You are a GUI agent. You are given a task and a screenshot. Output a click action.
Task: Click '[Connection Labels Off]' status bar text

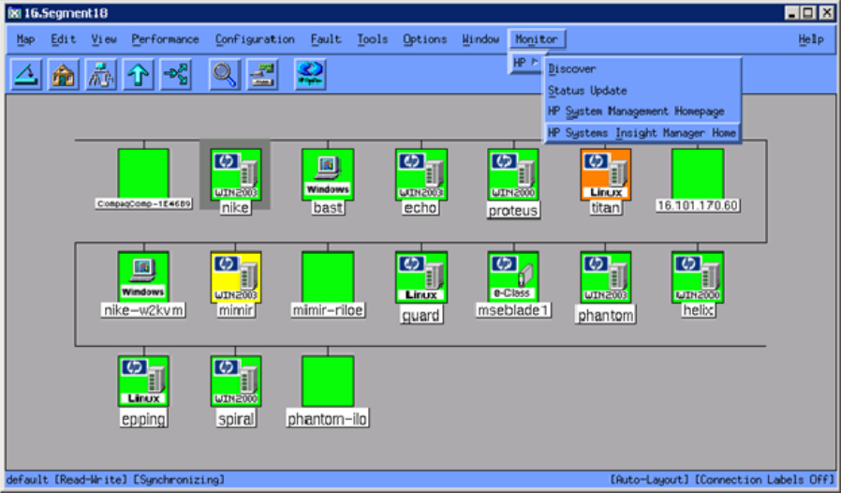tap(765, 480)
